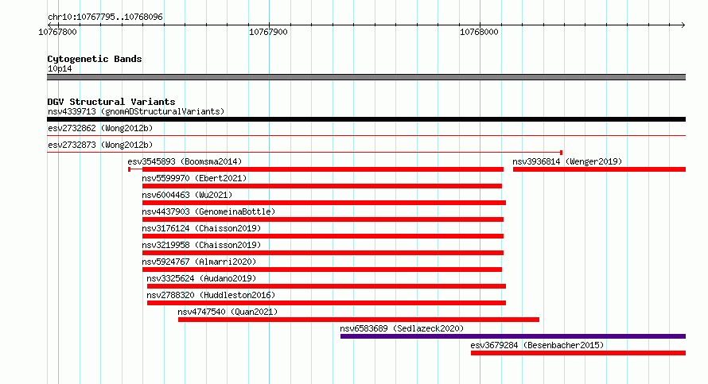Click the esv3679284 (Besenbacher2015) label

[537, 345]
